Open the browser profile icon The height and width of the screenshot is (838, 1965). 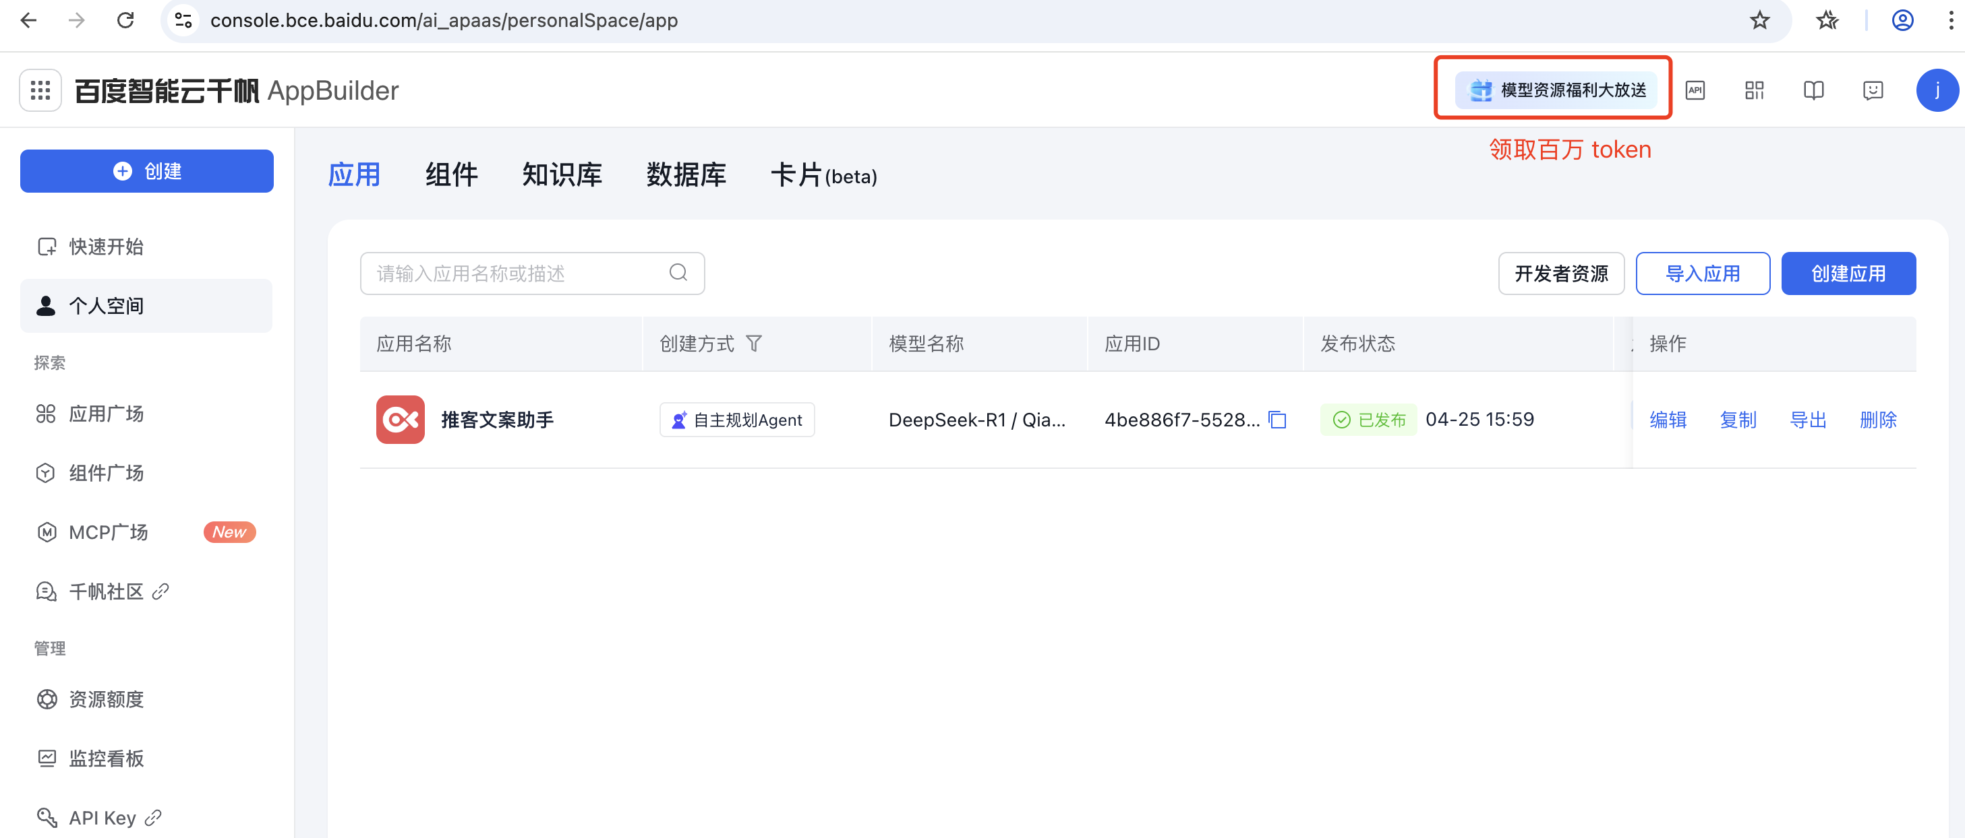[x=1902, y=21]
